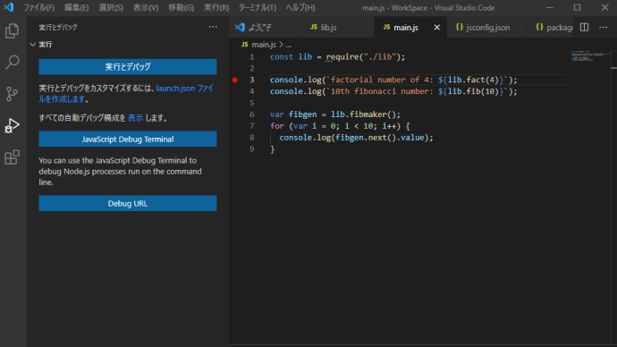
Task: Click fibgen variable on line 6
Action: [x=302, y=114]
